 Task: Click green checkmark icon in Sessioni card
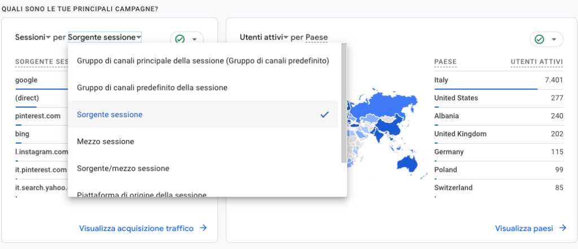pos(180,39)
